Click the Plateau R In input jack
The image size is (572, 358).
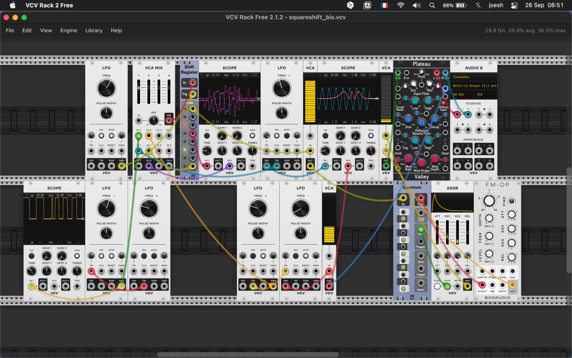[407, 73]
